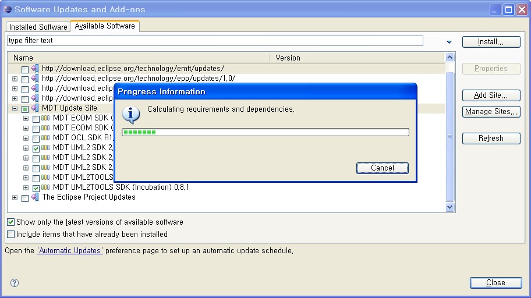
Task: Click the Eclipse icon in the title bar
Action: 8,9
